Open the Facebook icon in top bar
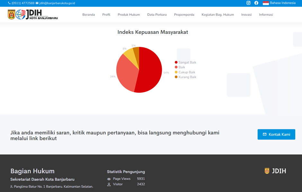 click(x=256, y=3)
